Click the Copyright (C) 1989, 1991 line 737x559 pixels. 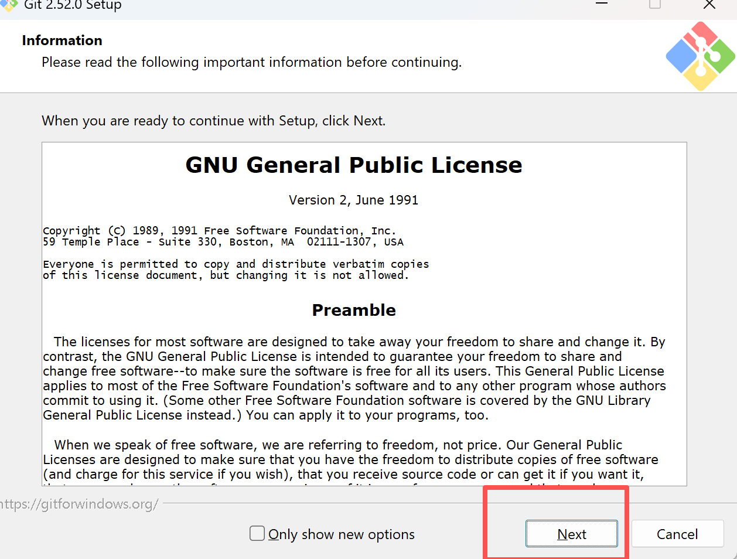(x=220, y=231)
